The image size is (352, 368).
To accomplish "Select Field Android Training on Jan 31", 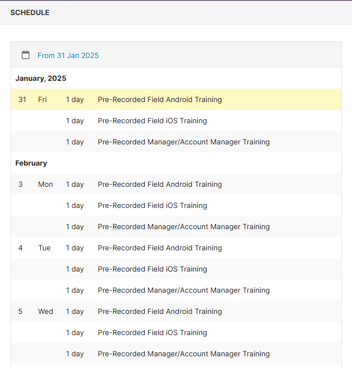I will point(159,100).
